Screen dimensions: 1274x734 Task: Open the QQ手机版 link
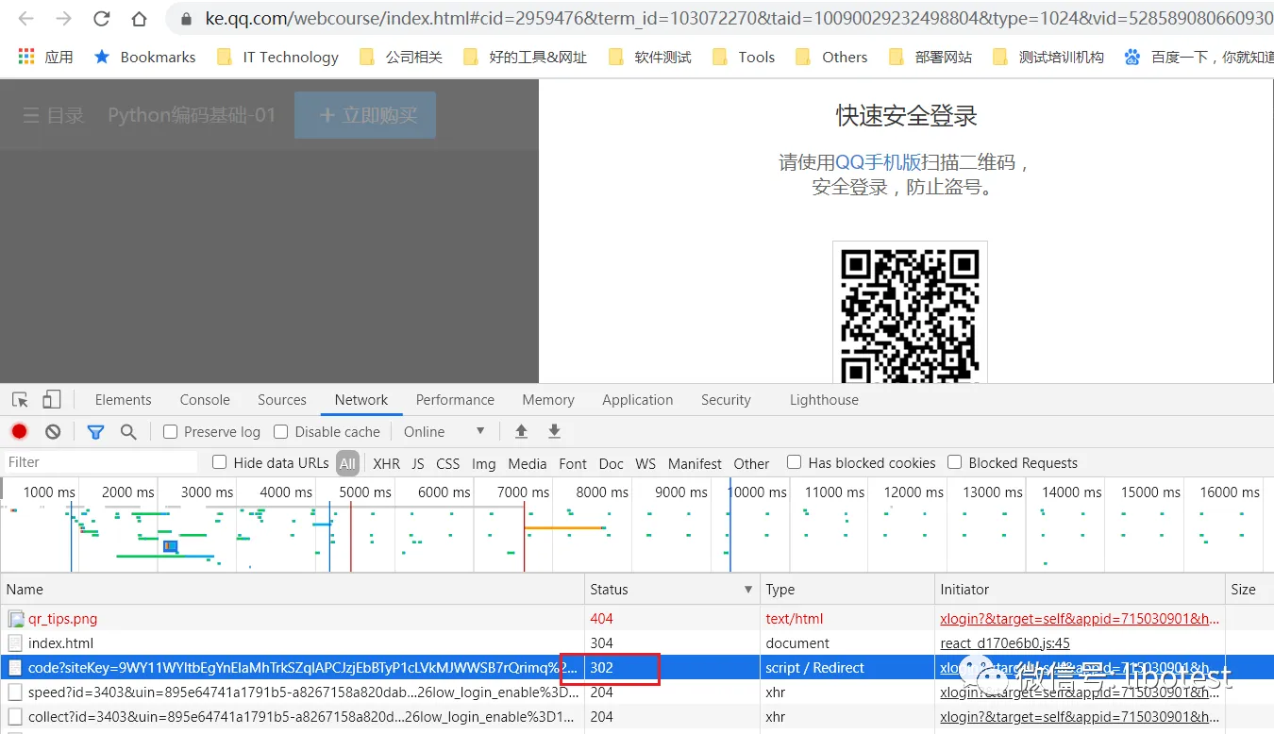[x=880, y=160]
